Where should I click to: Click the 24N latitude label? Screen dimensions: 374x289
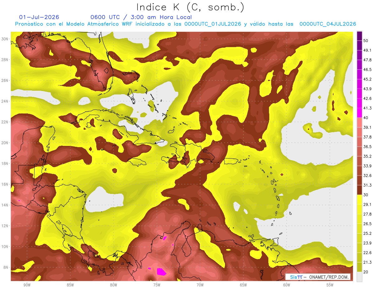tap(5, 101)
